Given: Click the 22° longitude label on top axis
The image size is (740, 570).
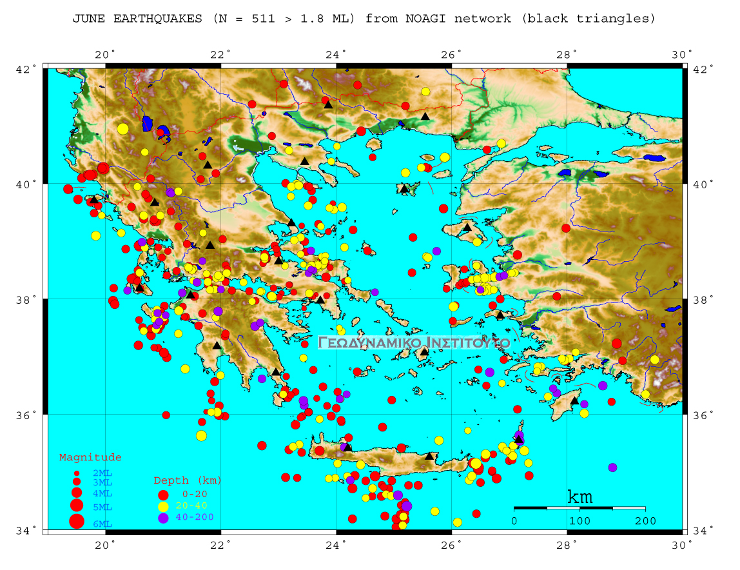Looking at the screenshot, I should [221, 55].
